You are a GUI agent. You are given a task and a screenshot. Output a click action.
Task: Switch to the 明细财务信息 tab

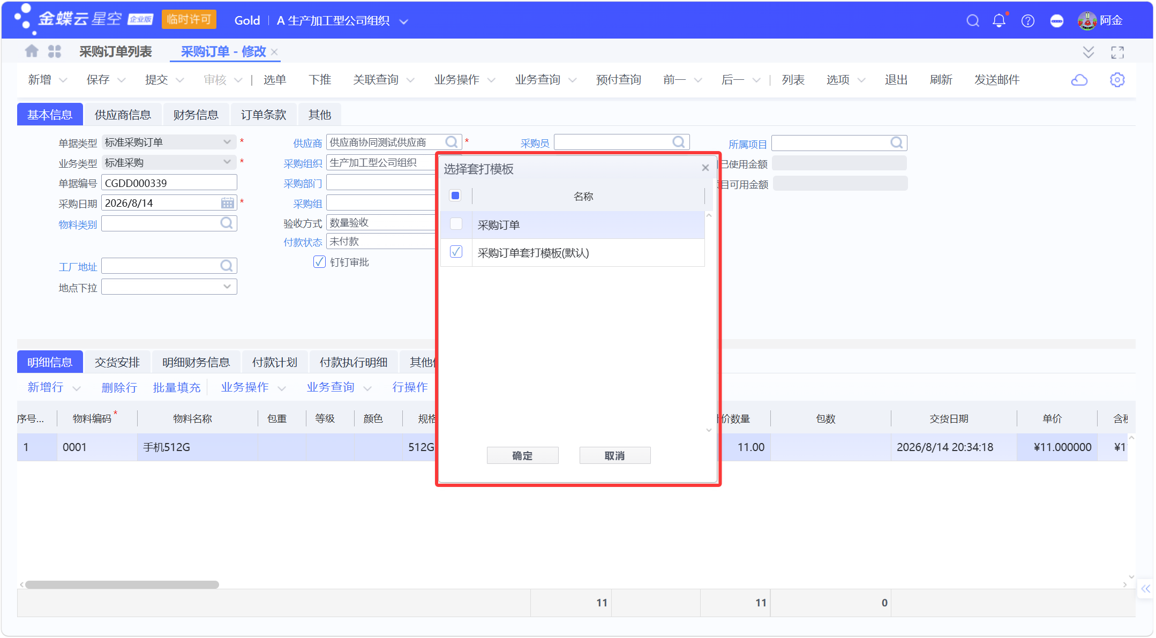(196, 362)
